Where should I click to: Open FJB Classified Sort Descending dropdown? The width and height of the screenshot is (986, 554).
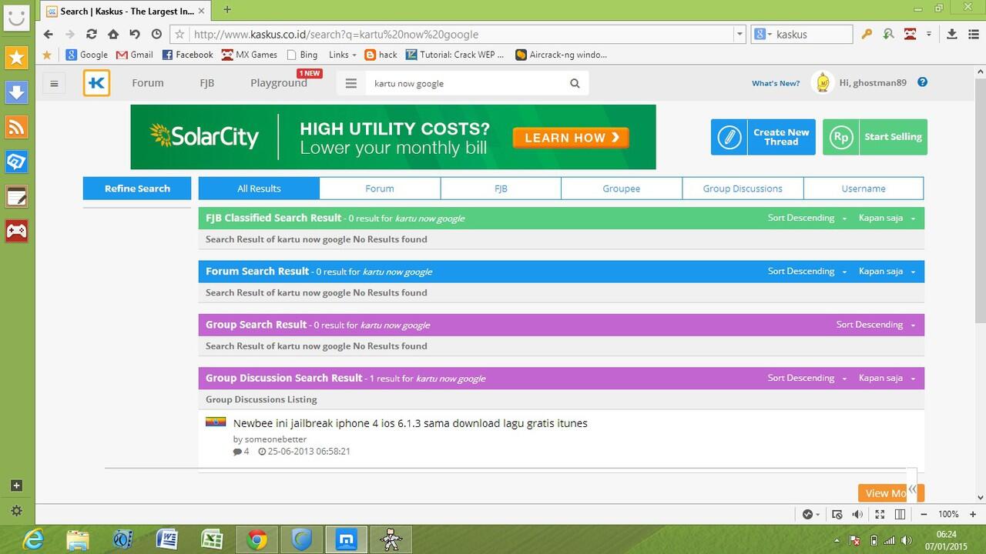pyautogui.click(x=807, y=218)
